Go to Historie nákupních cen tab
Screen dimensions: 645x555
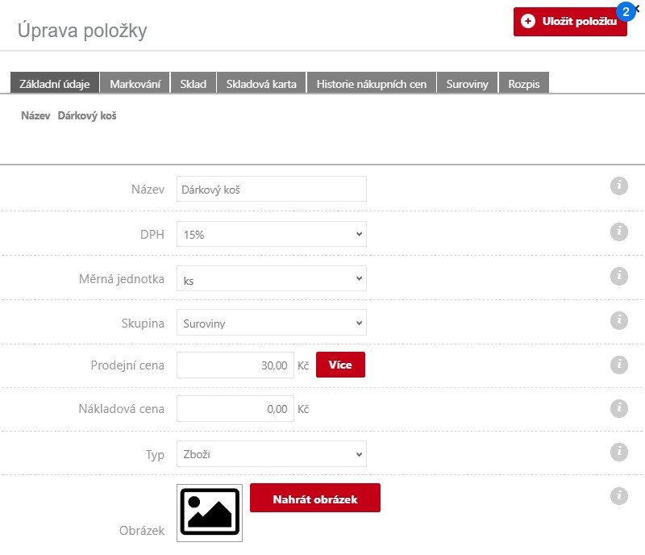pyautogui.click(x=372, y=84)
